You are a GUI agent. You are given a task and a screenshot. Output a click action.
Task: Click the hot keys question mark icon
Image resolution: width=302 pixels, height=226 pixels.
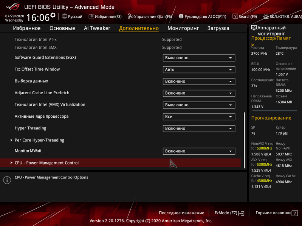(x=295, y=213)
